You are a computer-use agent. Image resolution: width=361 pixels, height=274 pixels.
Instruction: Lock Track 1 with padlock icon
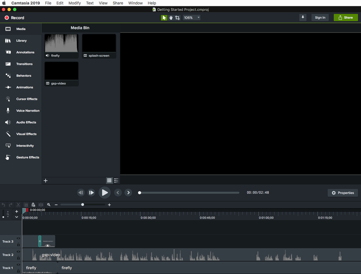(19, 271)
